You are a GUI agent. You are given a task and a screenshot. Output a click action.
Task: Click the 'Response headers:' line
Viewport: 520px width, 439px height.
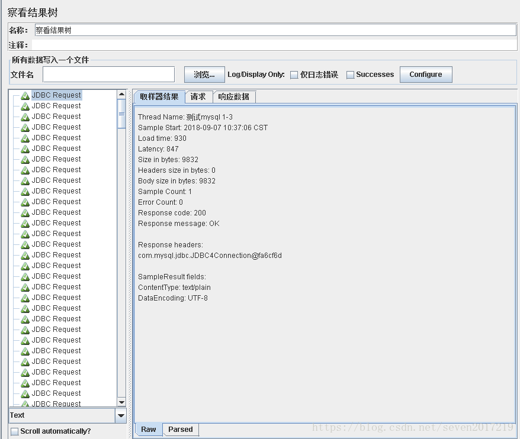171,245
